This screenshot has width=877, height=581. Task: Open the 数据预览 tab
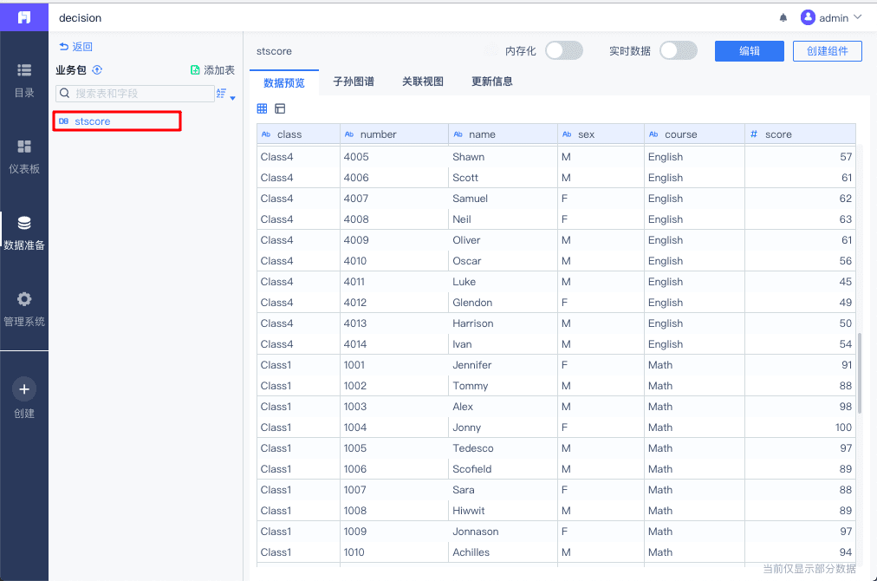[x=284, y=83]
